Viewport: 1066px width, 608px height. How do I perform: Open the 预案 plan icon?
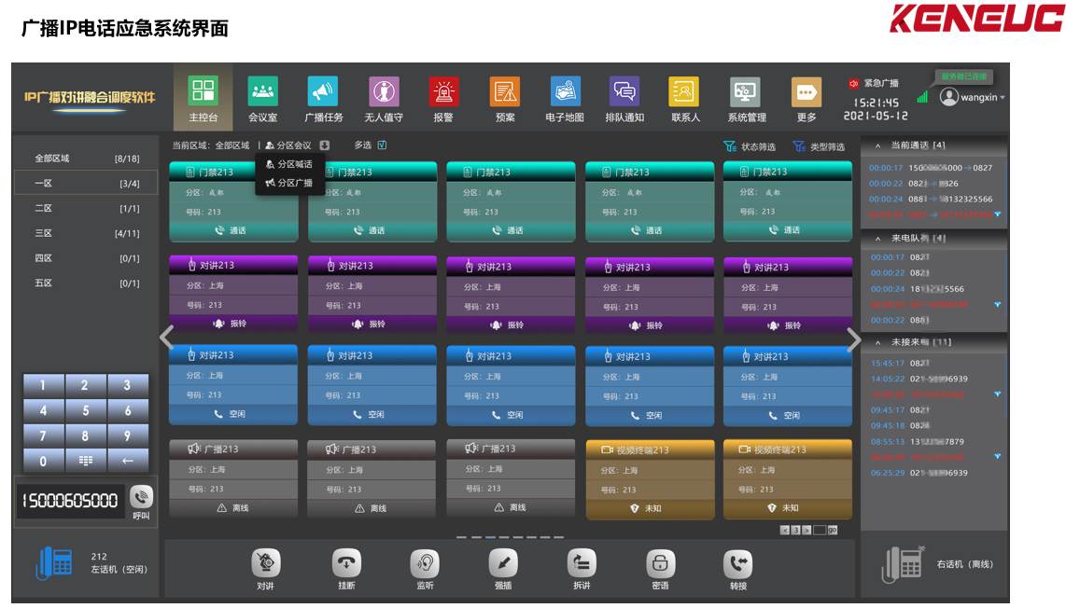coord(504,91)
